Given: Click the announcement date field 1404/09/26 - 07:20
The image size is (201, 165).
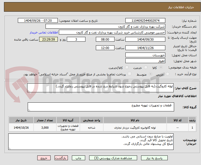Looking at the screenshot, I should pos(38,21).
